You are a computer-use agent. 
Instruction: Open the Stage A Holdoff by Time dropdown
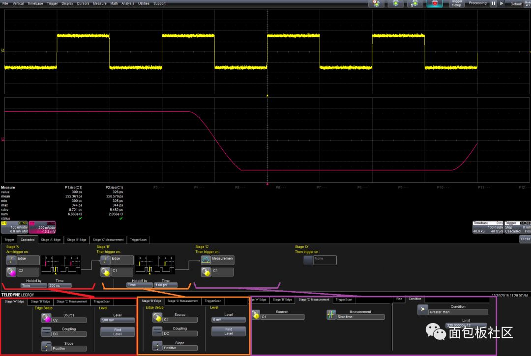(33, 285)
